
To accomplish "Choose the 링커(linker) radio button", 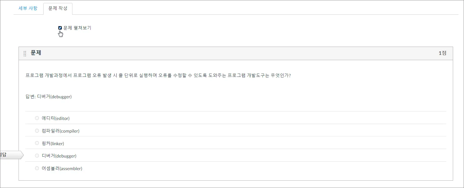I will pyautogui.click(x=37, y=143).
